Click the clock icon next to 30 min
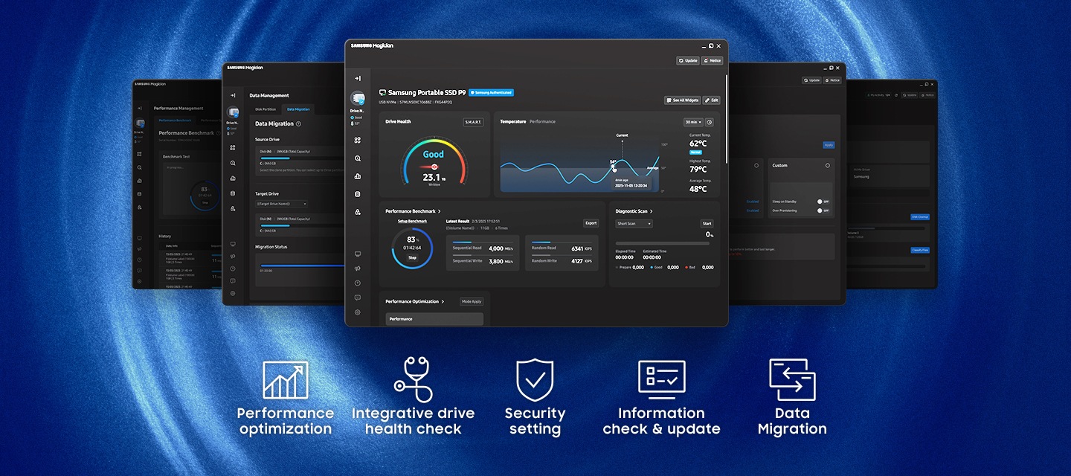 (x=710, y=122)
